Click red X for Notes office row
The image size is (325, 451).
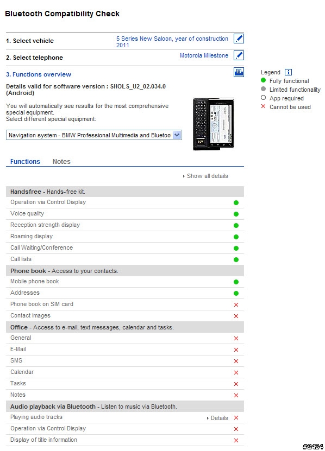(x=236, y=395)
